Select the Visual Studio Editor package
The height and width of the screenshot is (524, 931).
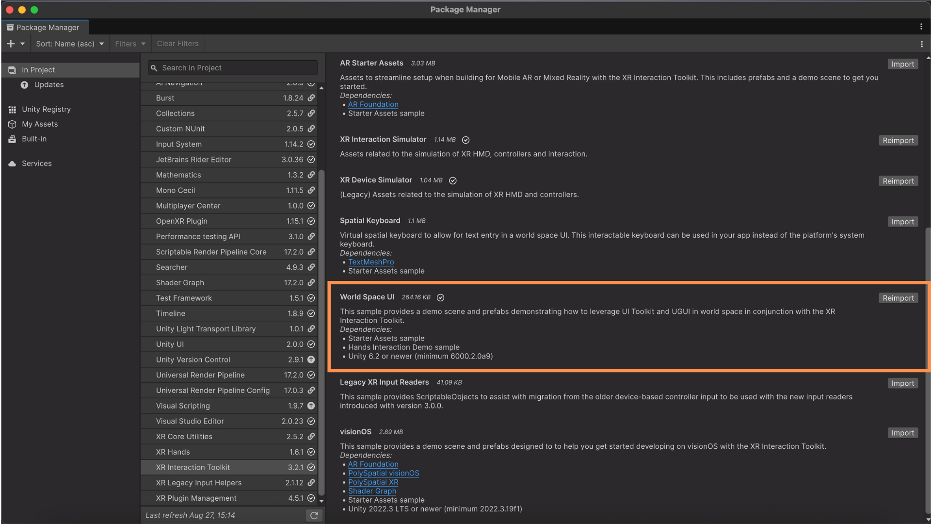(x=229, y=421)
